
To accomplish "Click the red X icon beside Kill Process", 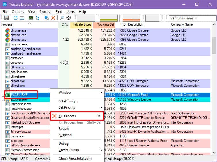I will click(54, 116).
